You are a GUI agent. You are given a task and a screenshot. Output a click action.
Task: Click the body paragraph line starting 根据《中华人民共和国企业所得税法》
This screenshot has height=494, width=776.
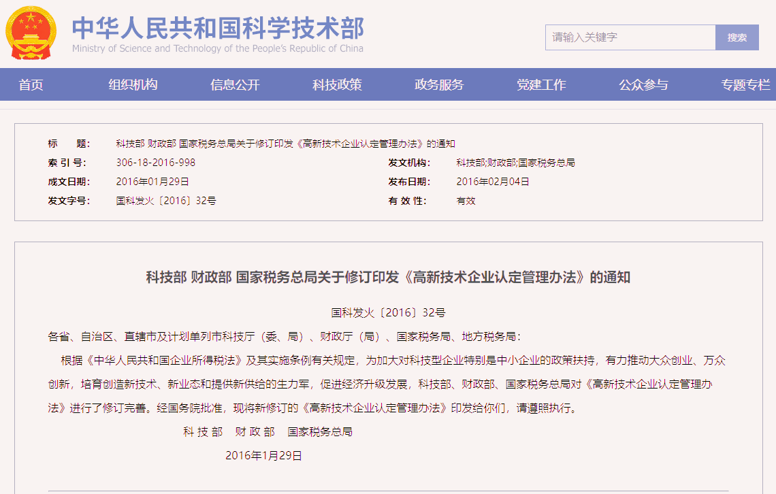click(x=393, y=361)
